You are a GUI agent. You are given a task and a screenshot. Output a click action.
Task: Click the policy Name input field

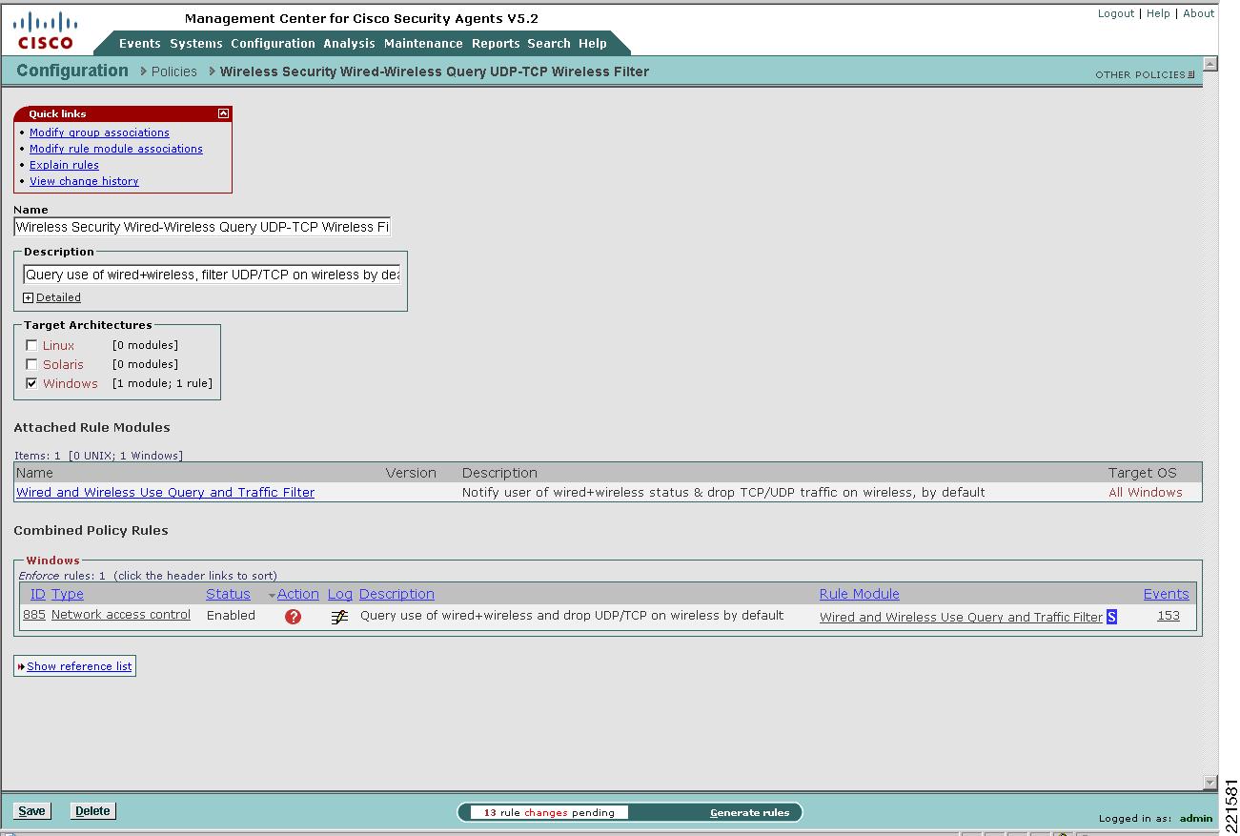[202, 227]
